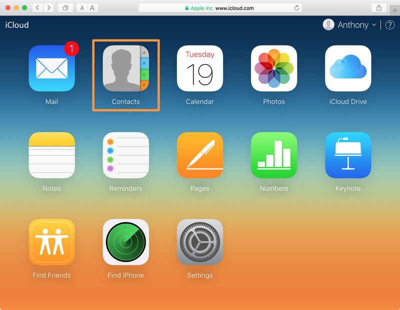Image resolution: width=400 pixels, height=310 pixels.
Task: Click the Reminders label text
Action: pyautogui.click(x=126, y=189)
